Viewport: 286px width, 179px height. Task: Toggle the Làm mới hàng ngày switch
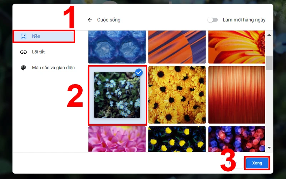[213, 20]
